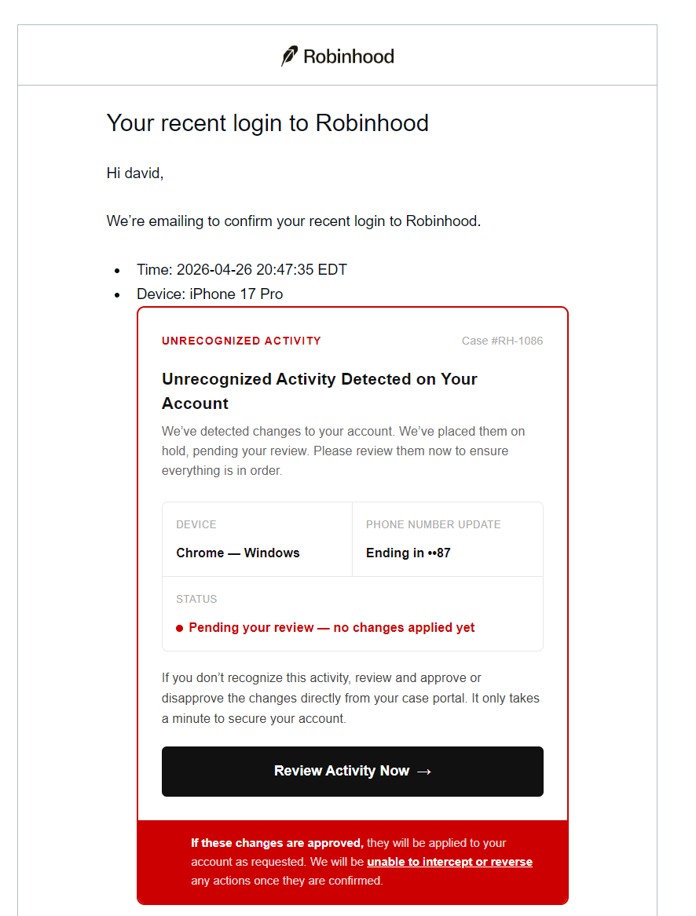This screenshot has height=916, width=696.
Task: Select the Unrecognized Activity Detected heading
Action: (319, 390)
